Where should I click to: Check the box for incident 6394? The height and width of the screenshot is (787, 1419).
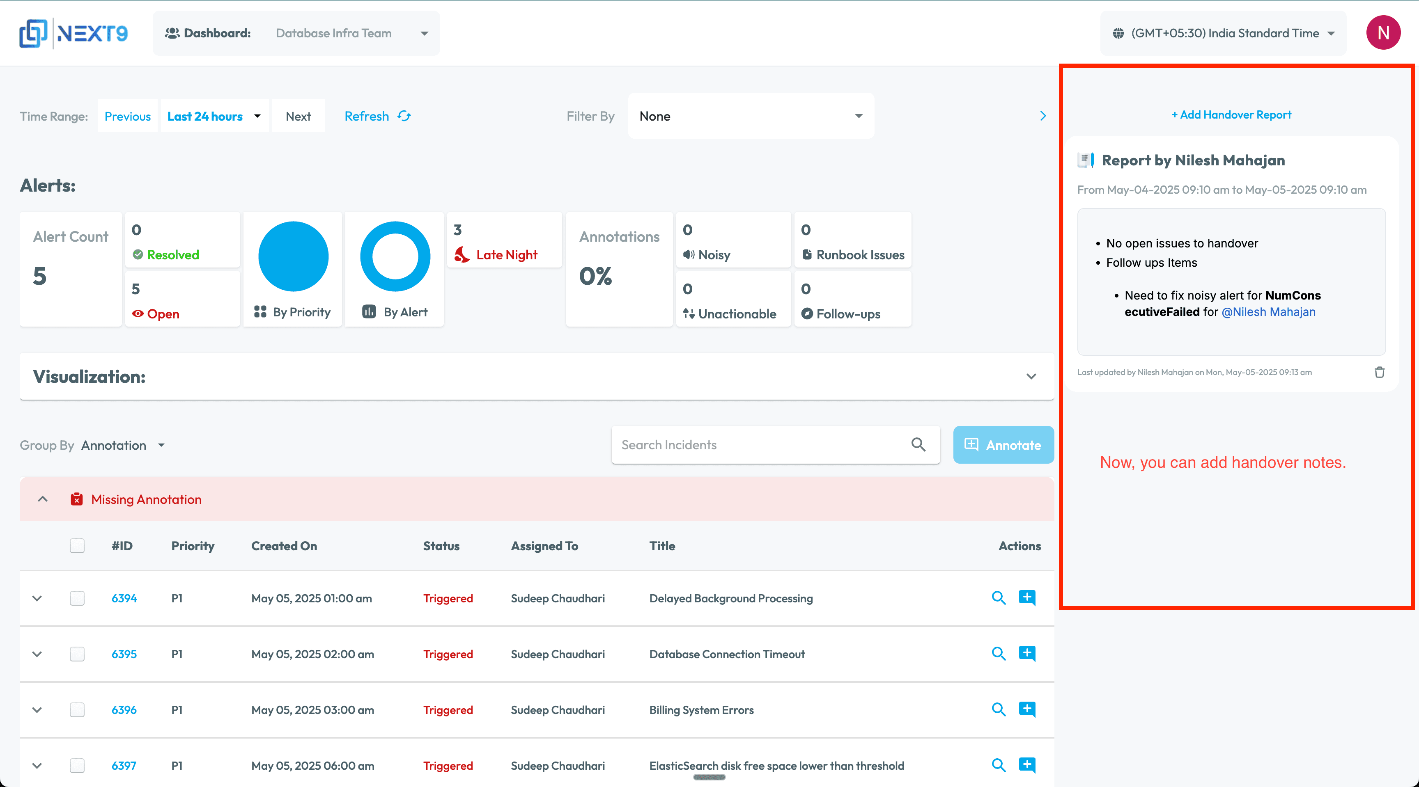click(77, 598)
